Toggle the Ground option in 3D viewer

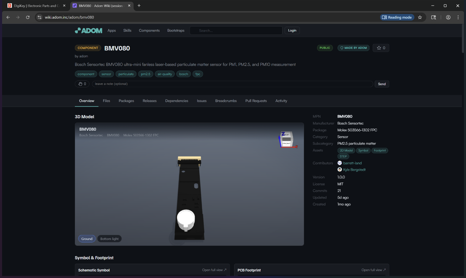[87, 239]
